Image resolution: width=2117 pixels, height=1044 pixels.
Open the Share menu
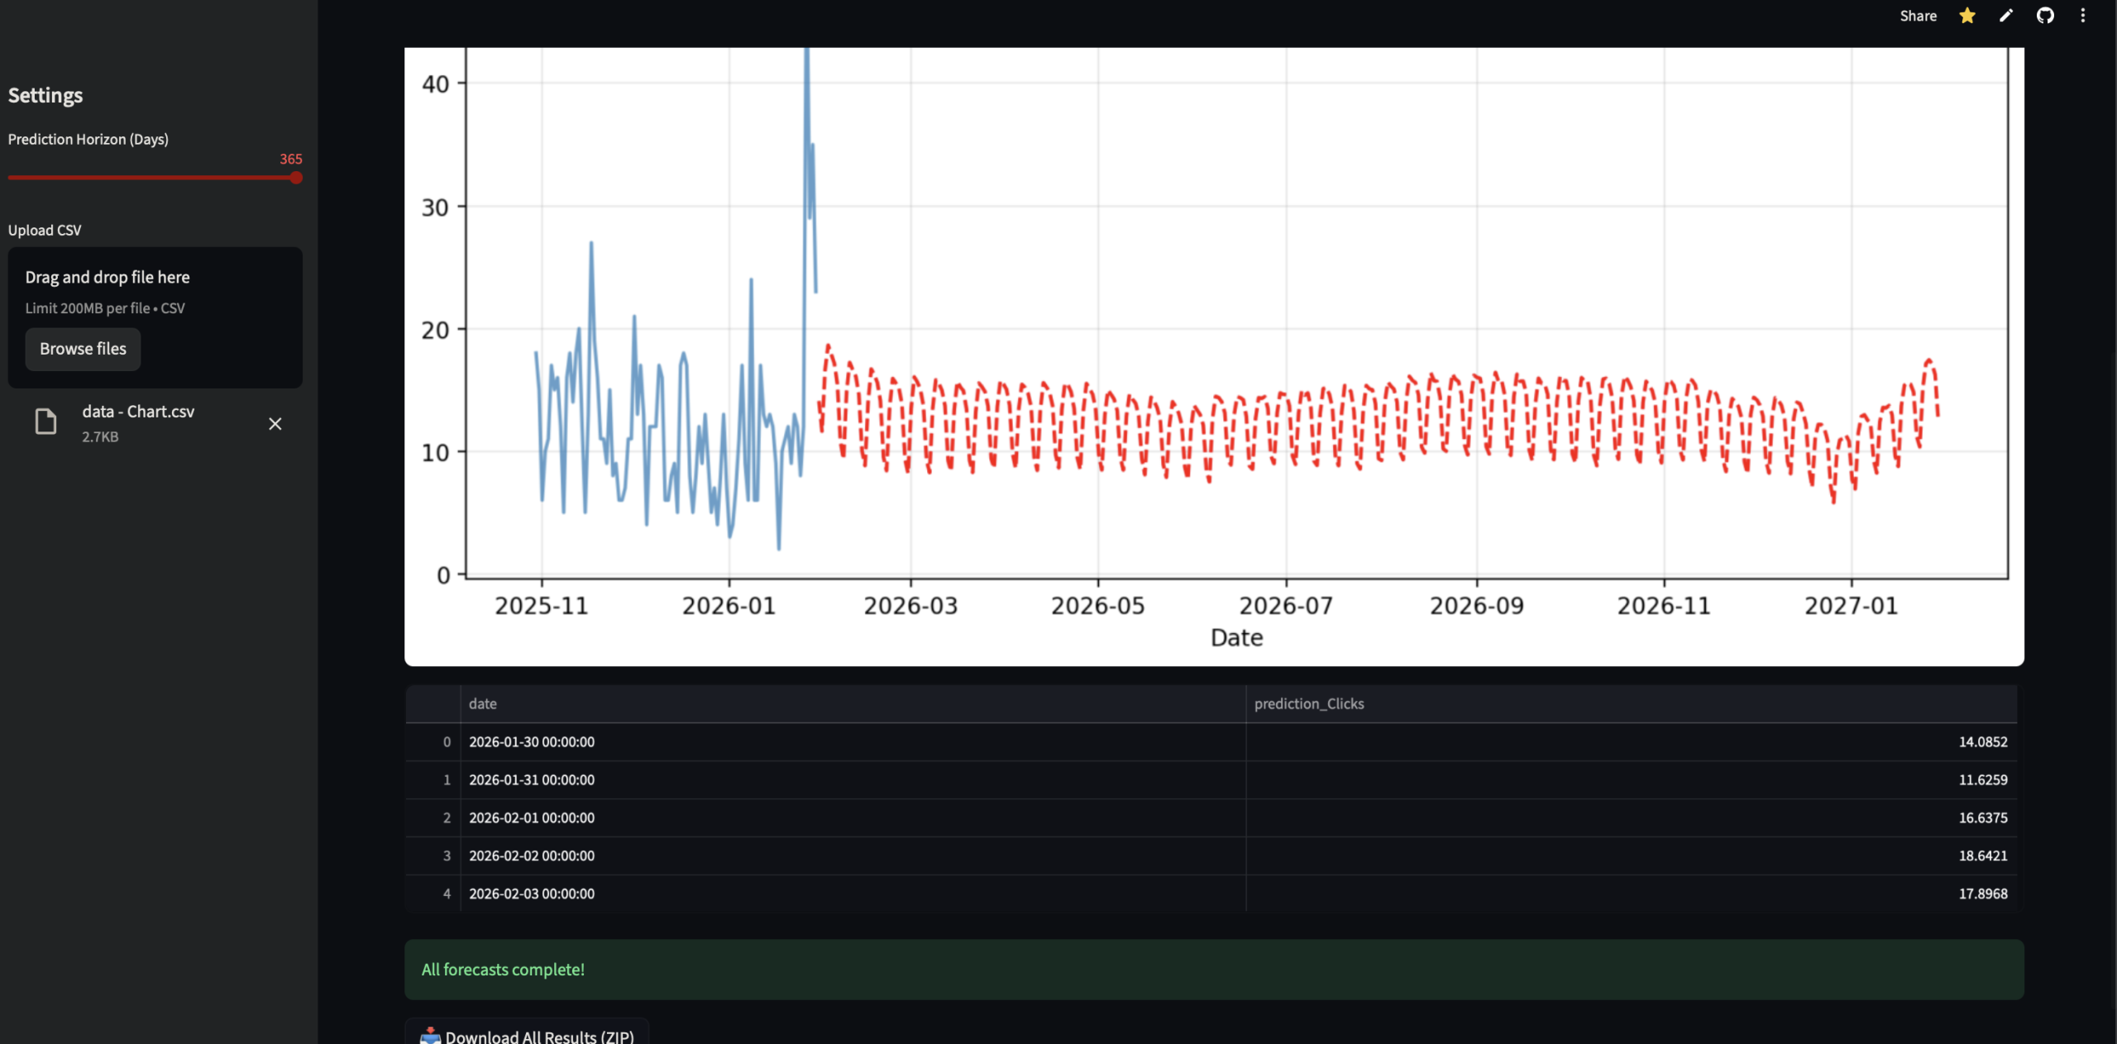pyautogui.click(x=1917, y=16)
